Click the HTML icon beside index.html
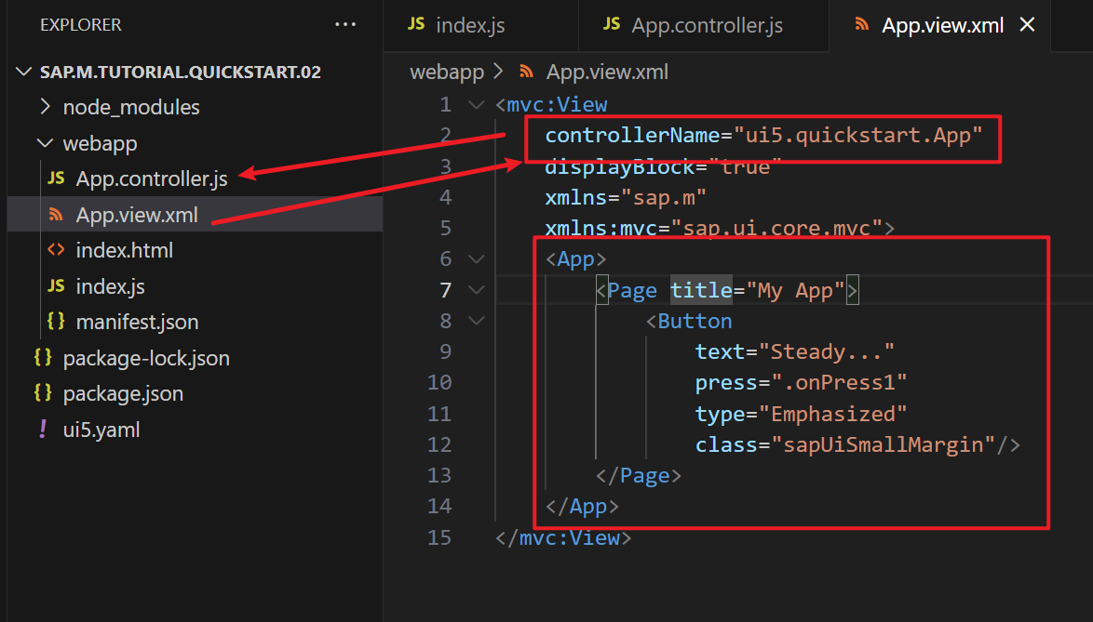Screen dimensions: 1093x622 (56, 250)
